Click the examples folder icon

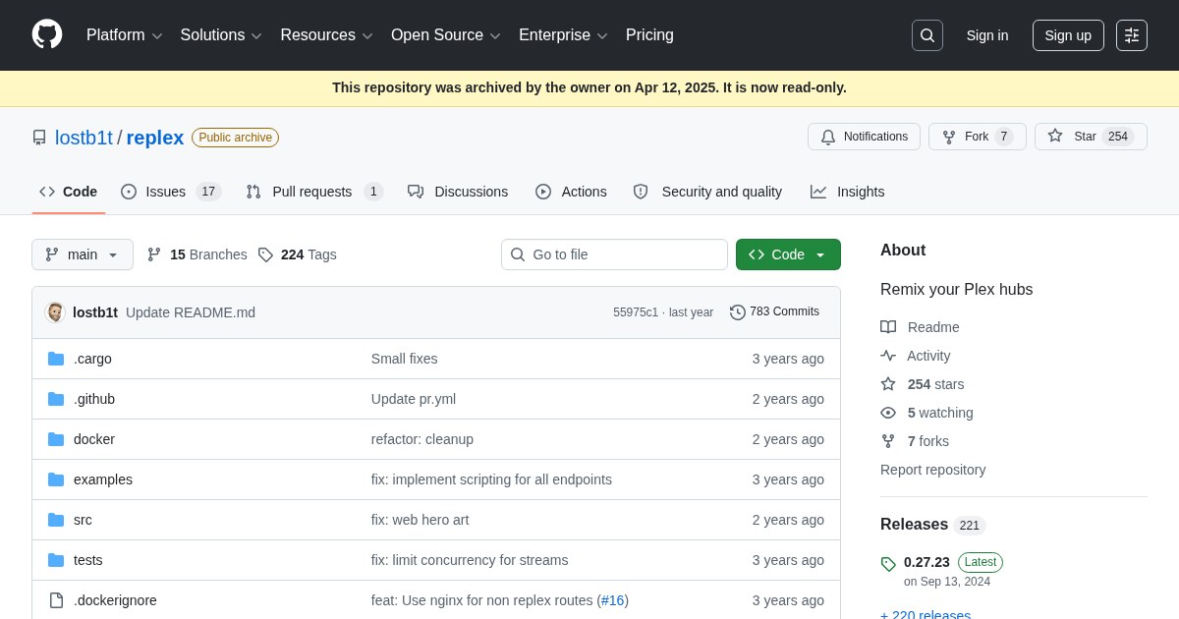pyautogui.click(x=56, y=479)
